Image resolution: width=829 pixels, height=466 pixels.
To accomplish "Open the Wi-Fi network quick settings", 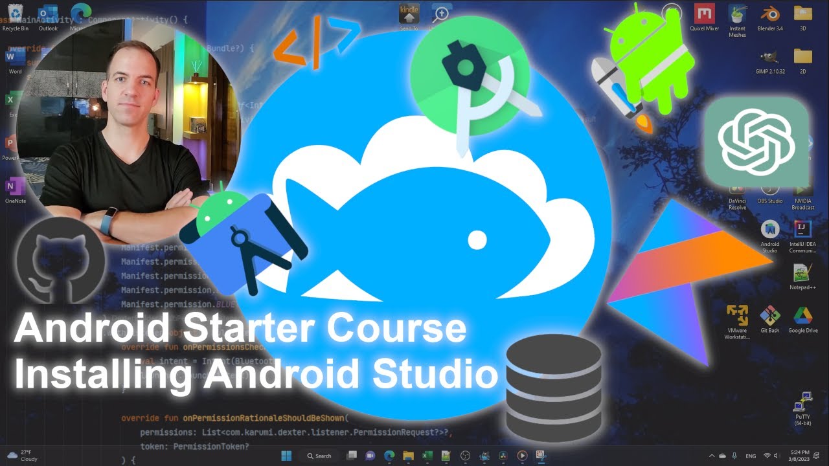I will pyautogui.click(x=767, y=456).
